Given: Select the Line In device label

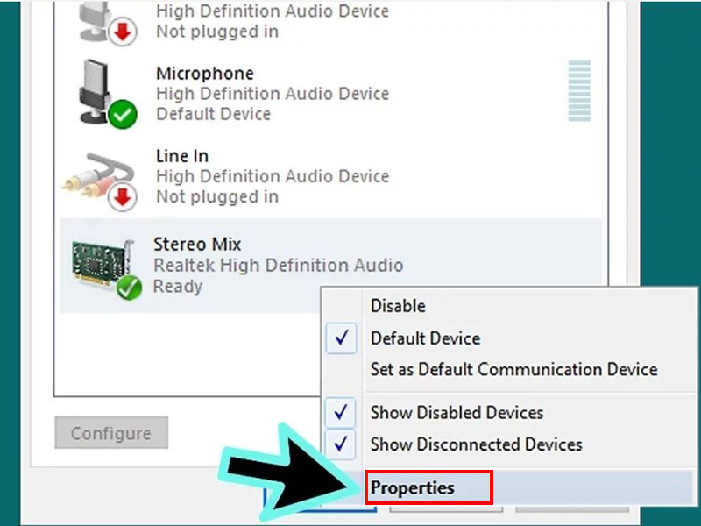Looking at the screenshot, I should coord(181,156).
